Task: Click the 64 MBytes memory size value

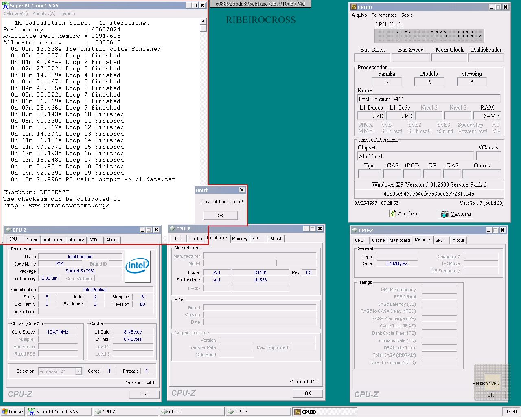Action: [397, 263]
